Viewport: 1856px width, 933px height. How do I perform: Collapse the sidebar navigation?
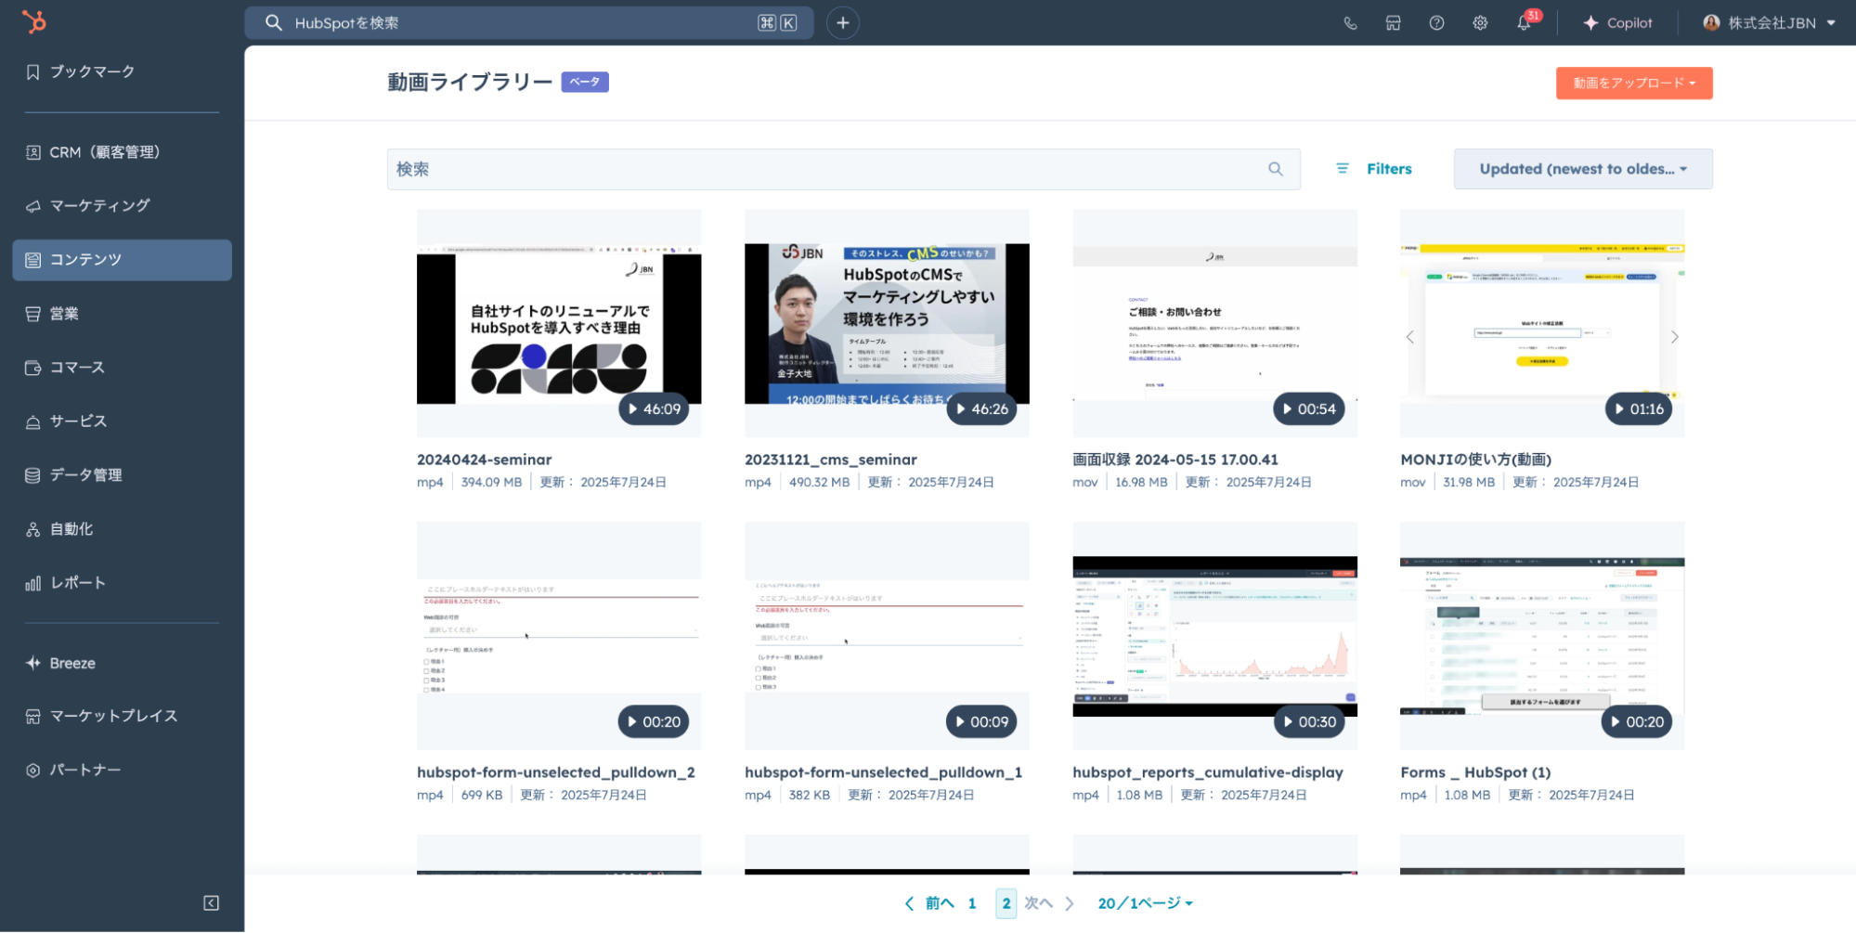(212, 903)
